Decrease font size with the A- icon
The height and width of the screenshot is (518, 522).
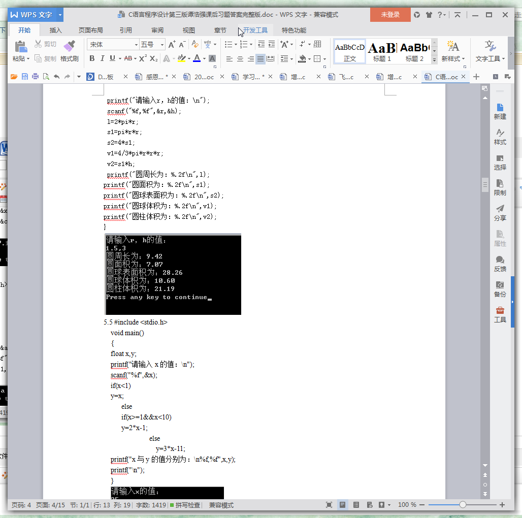[182, 45]
